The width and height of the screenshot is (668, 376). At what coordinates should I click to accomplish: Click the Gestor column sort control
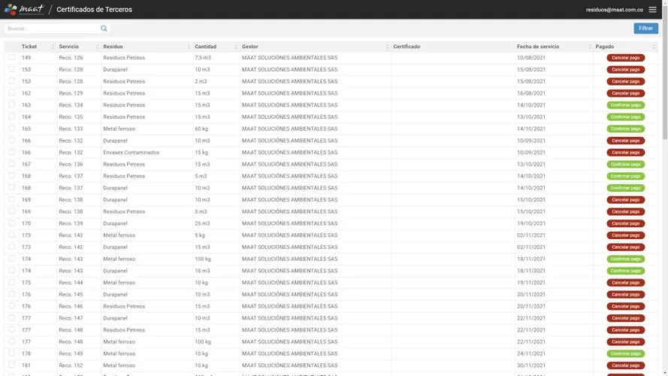click(x=387, y=47)
